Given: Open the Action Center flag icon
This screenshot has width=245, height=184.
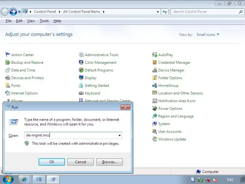Looking at the screenshot, I should [x=8, y=55].
